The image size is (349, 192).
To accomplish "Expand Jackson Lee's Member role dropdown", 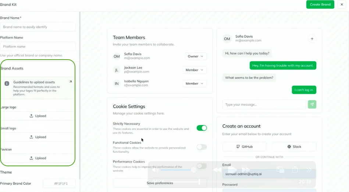I will click(x=195, y=70).
